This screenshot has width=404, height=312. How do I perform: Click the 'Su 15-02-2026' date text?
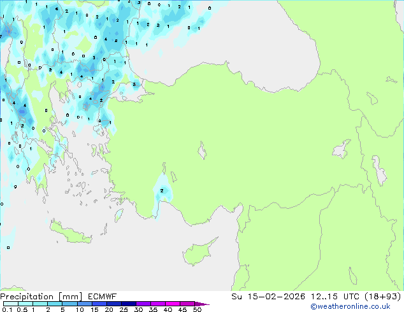(268, 297)
